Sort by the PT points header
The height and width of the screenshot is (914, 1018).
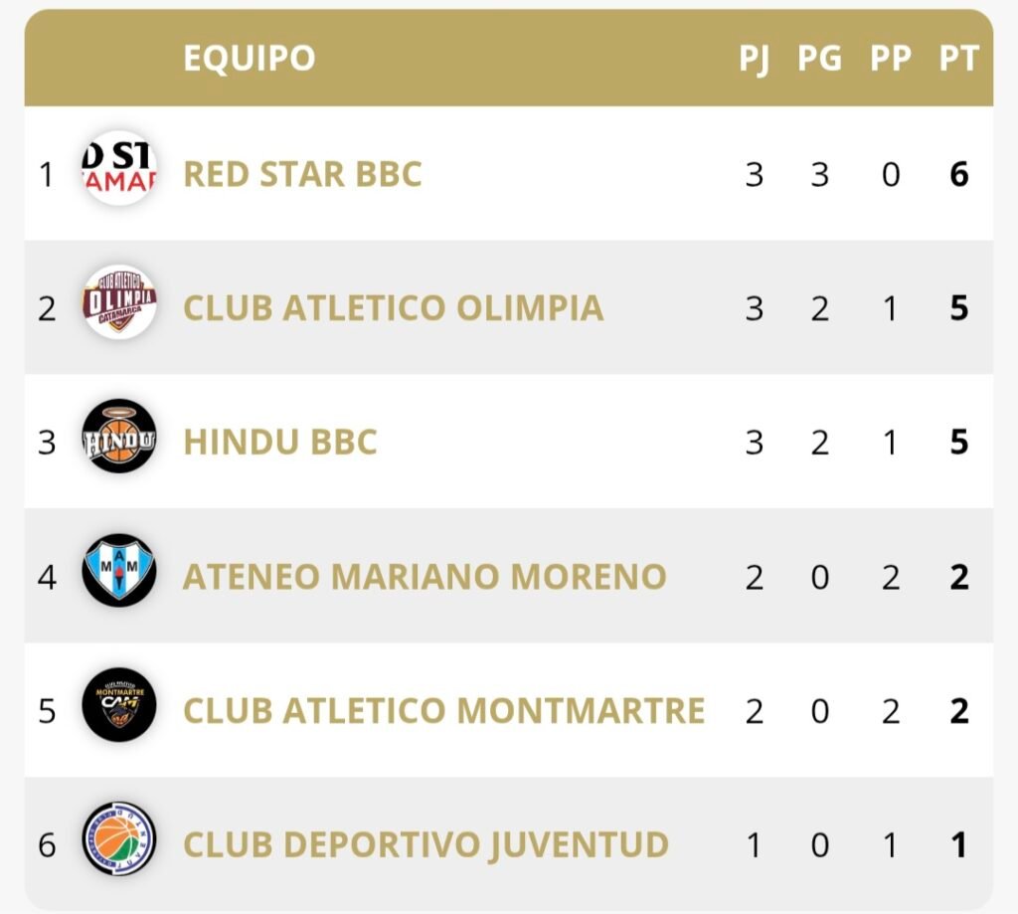959,59
